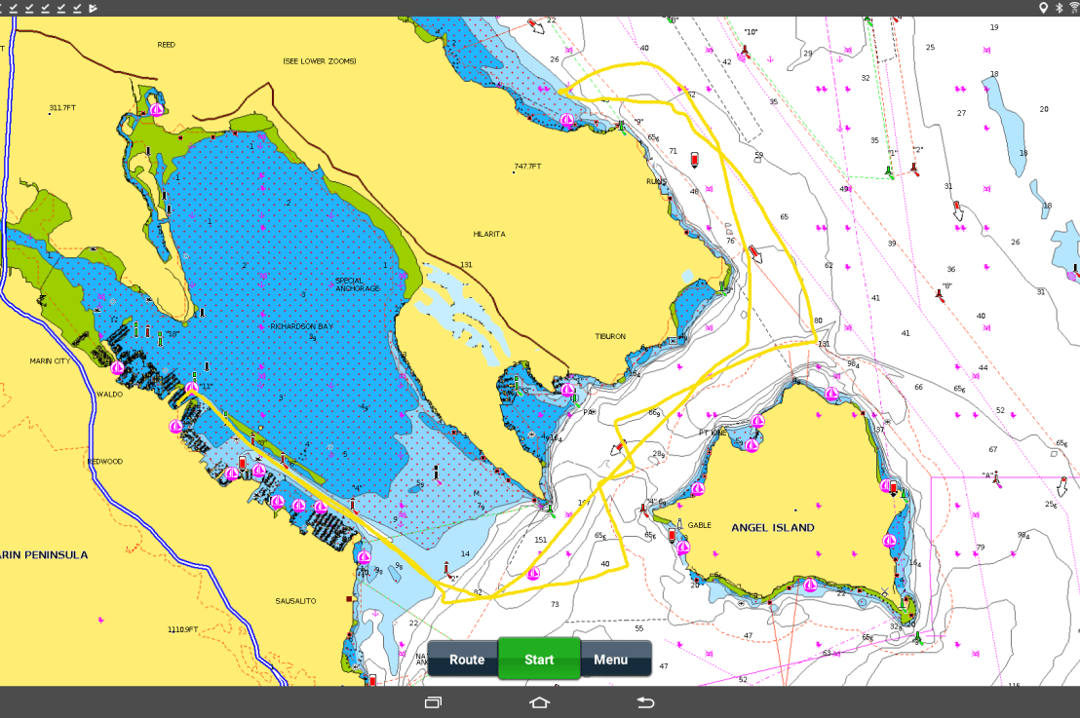Tap the marina icon below Reed
Viewport: 1080px width, 718px height.
tap(156, 109)
